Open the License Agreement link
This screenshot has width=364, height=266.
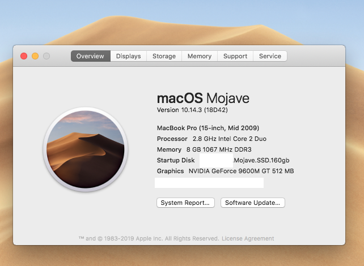(x=248, y=238)
